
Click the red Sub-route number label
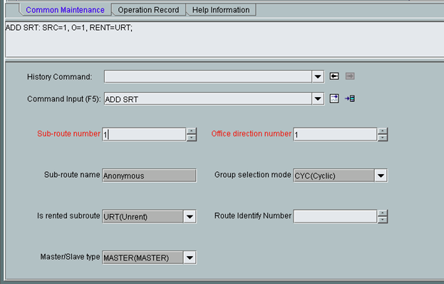click(x=69, y=133)
